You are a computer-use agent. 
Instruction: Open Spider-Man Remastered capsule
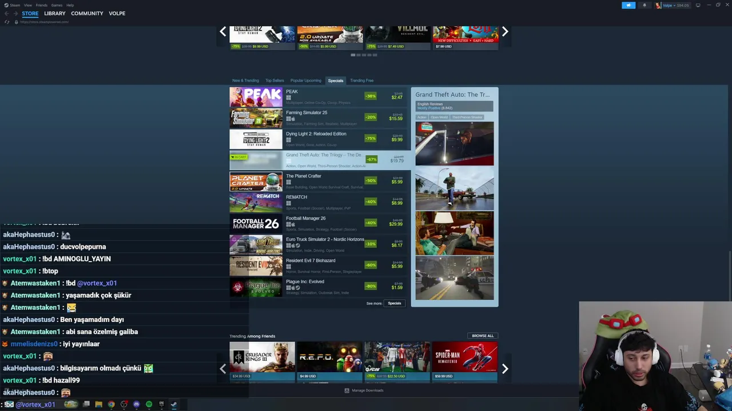click(x=465, y=361)
